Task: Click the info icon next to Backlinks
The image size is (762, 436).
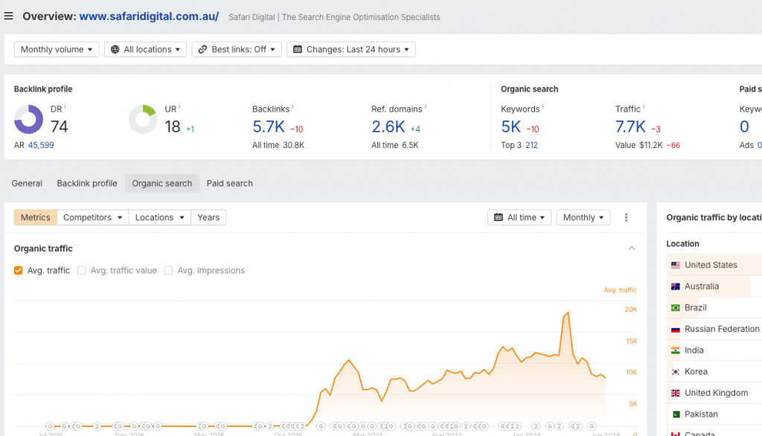Action: pos(292,106)
